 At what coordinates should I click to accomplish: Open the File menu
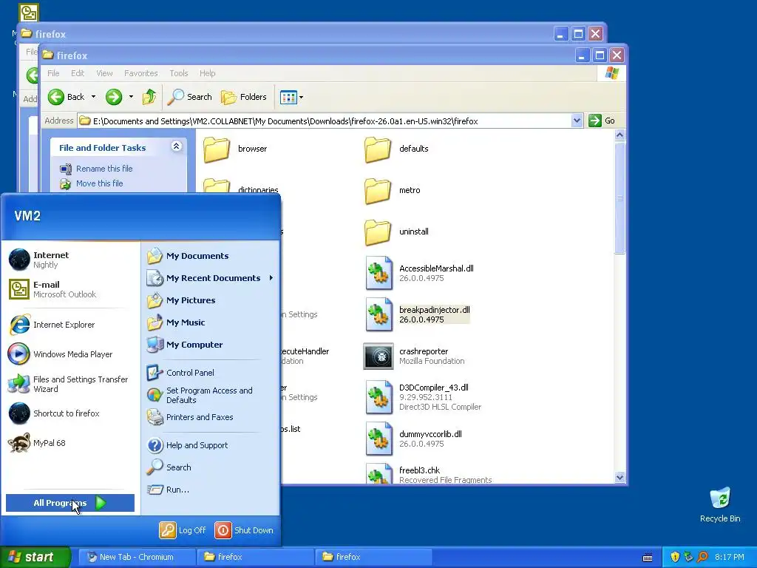[53, 73]
